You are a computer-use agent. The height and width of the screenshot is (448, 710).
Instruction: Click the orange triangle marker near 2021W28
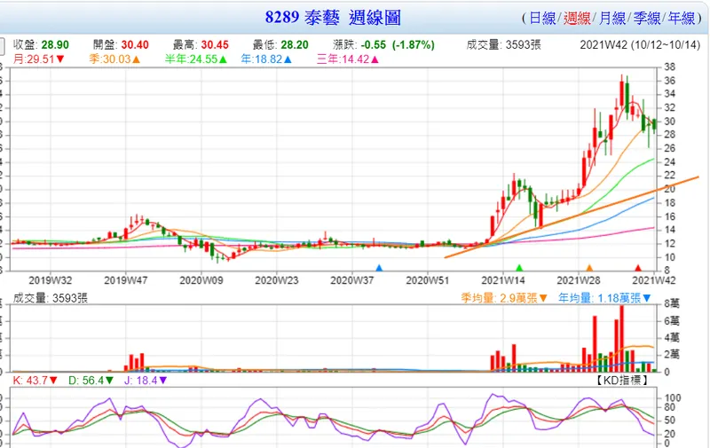pos(589,268)
